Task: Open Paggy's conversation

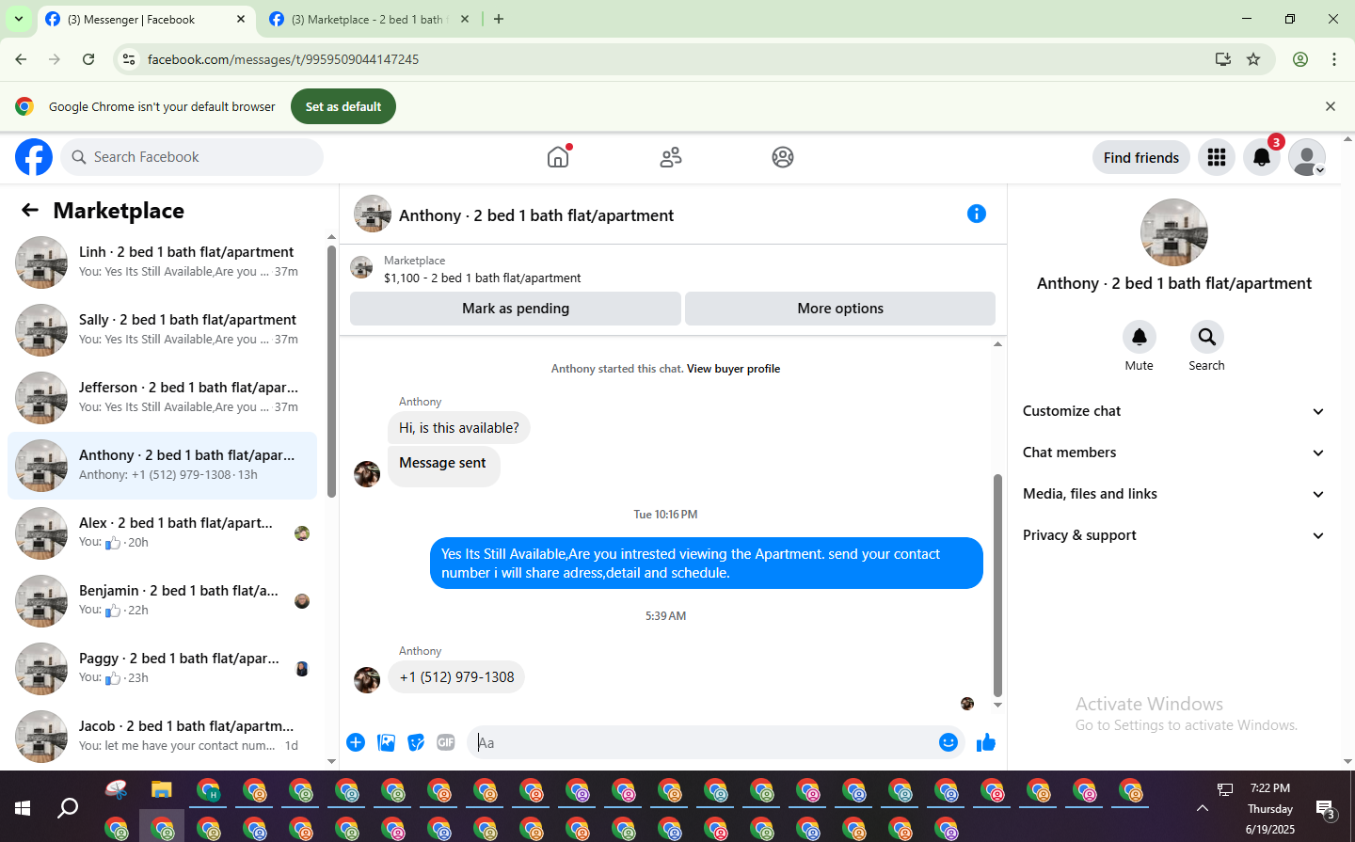Action: [x=163, y=669]
